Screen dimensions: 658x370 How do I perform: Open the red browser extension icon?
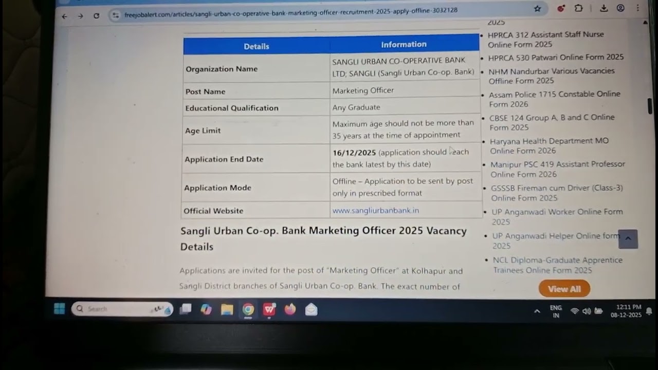561,9
